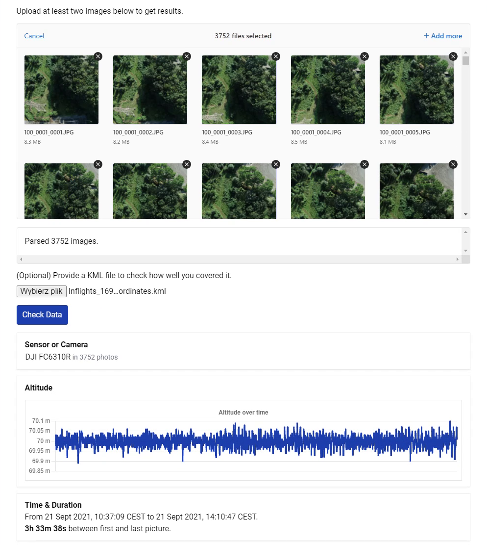Cancel the file selection

(34, 36)
